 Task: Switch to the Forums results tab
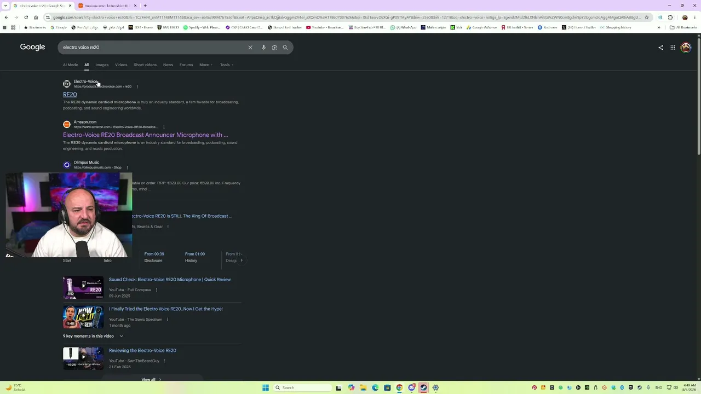click(x=186, y=65)
